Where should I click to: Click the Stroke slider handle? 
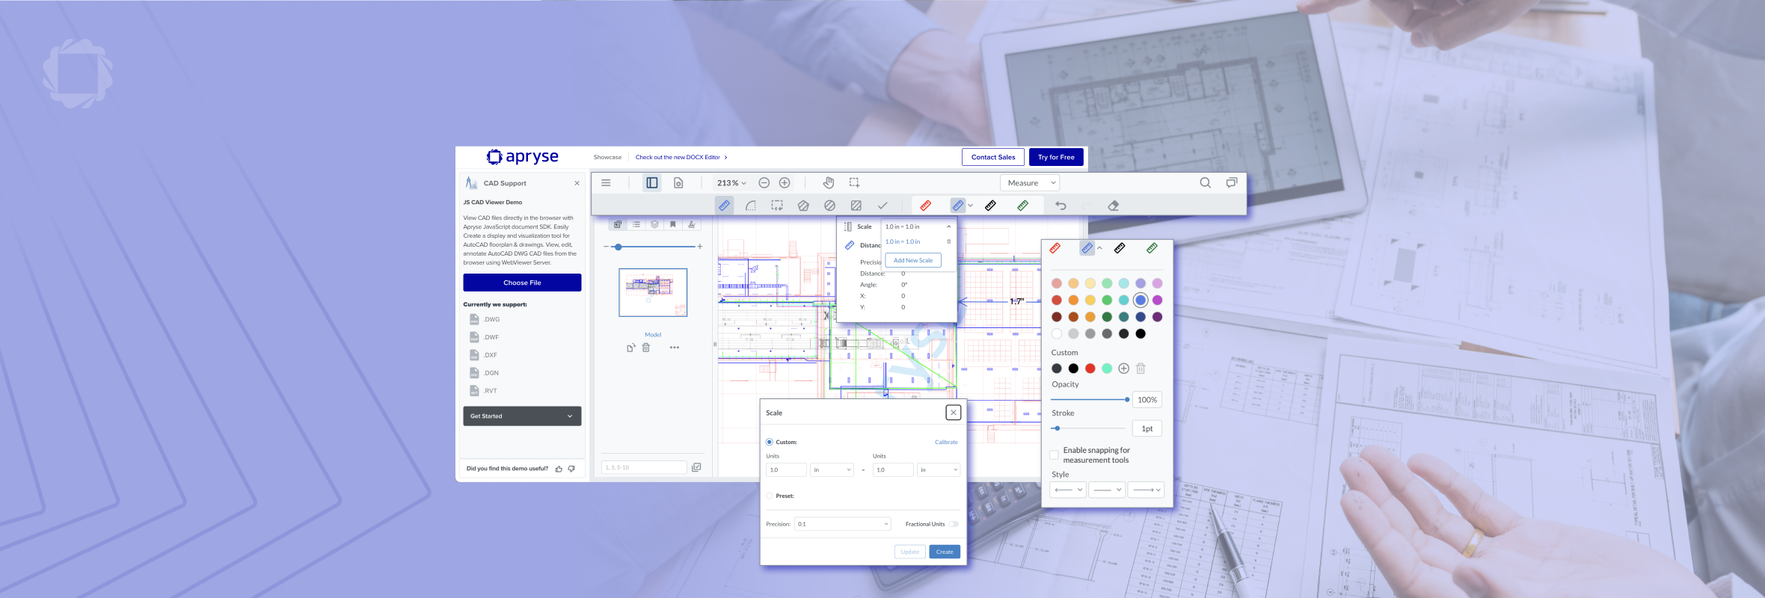click(x=1057, y=428)
